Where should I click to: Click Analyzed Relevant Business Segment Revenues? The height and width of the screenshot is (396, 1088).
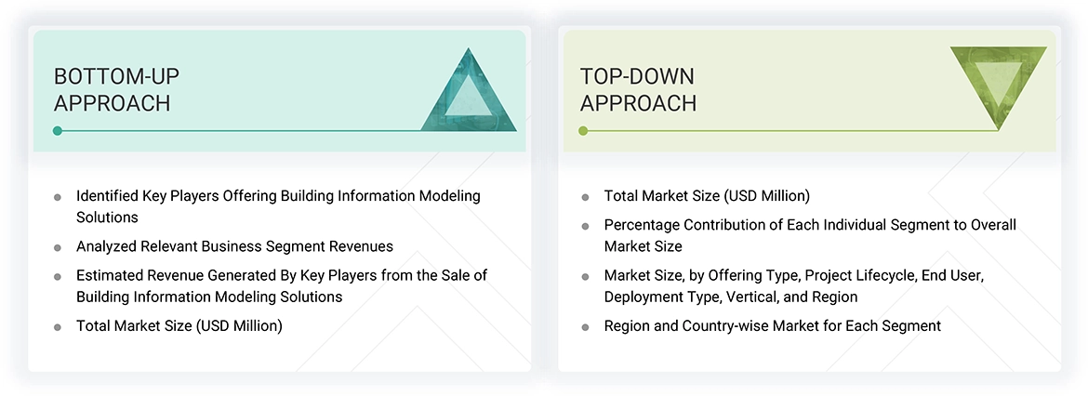click(234, 246)
